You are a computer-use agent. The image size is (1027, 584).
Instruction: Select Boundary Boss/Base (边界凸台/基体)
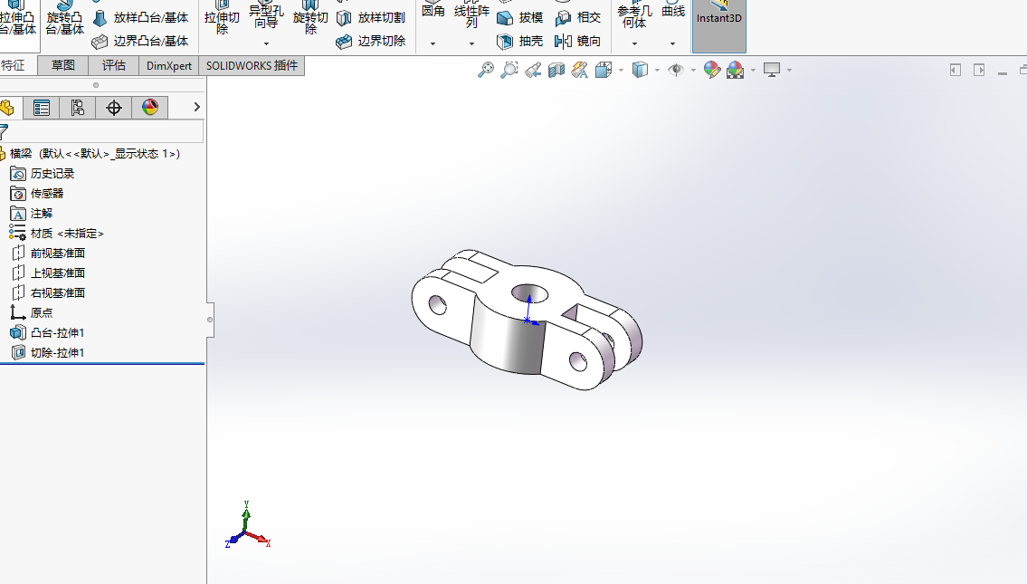[x=141, y=42]
